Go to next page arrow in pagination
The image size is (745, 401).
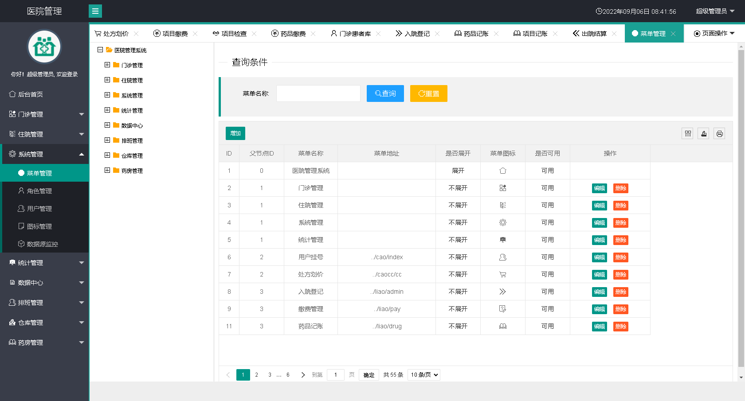coord(303,375)
